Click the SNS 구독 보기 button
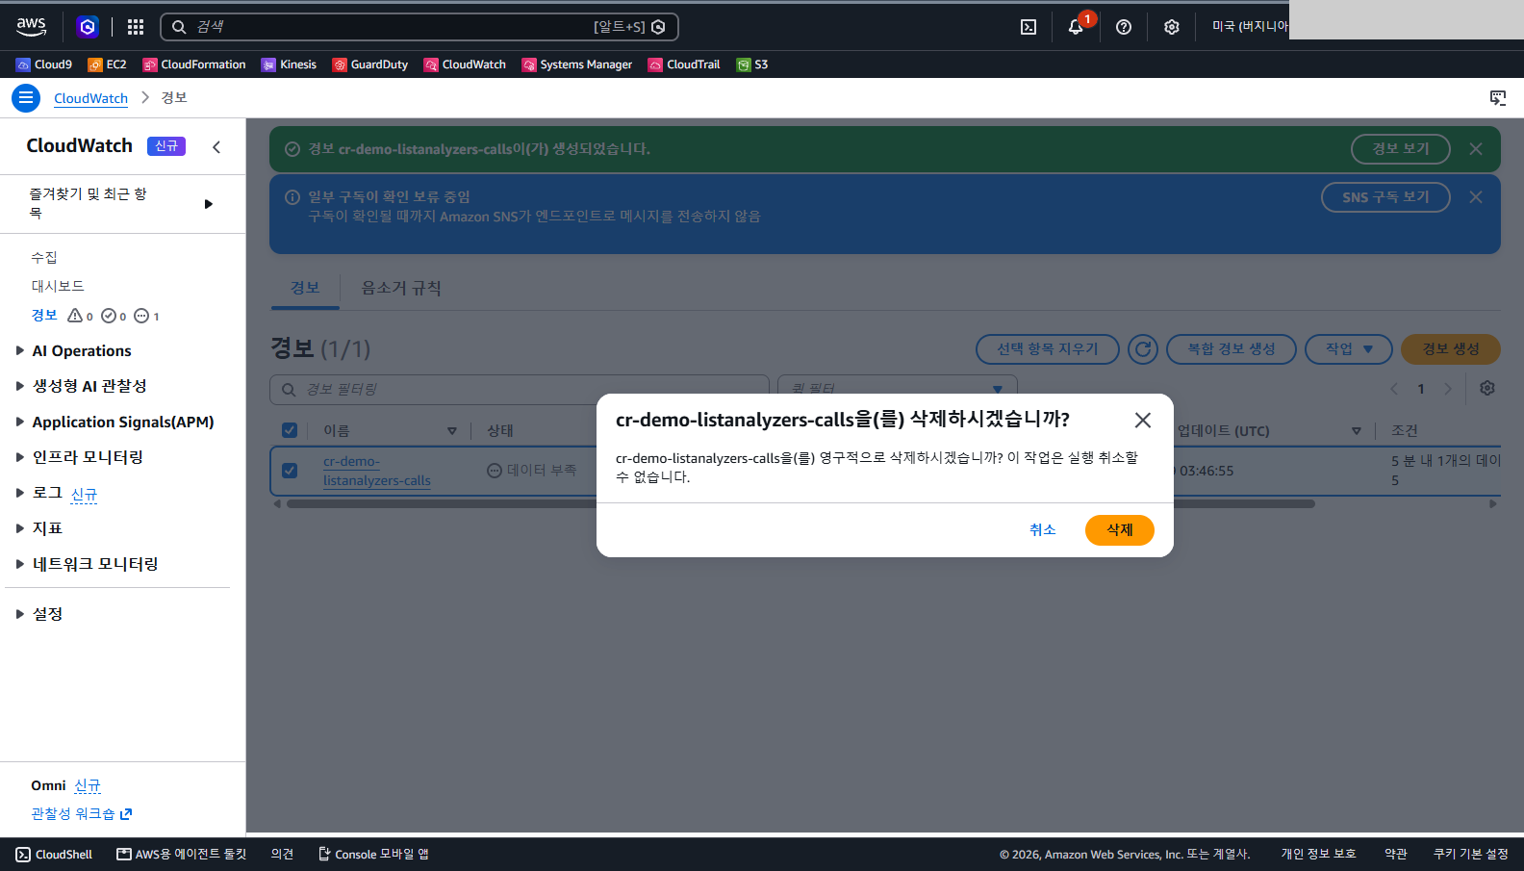 tap(1385, 197)
